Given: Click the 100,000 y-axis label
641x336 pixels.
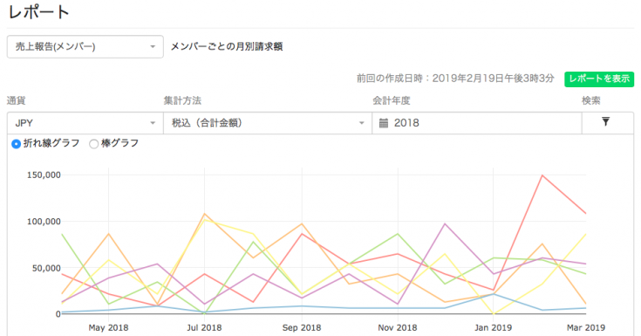Looking at the screenshot, I should 44,222.
